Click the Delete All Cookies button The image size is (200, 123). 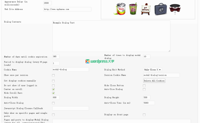point(154,81)
